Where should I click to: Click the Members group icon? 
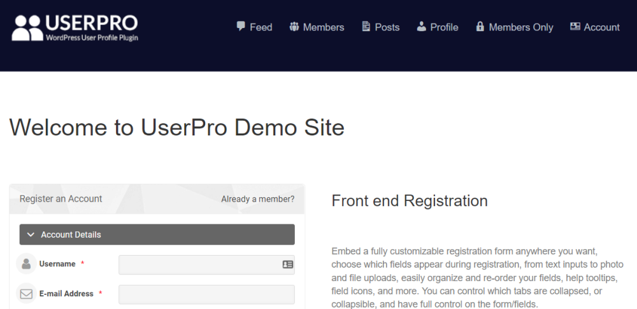[294, 27]
